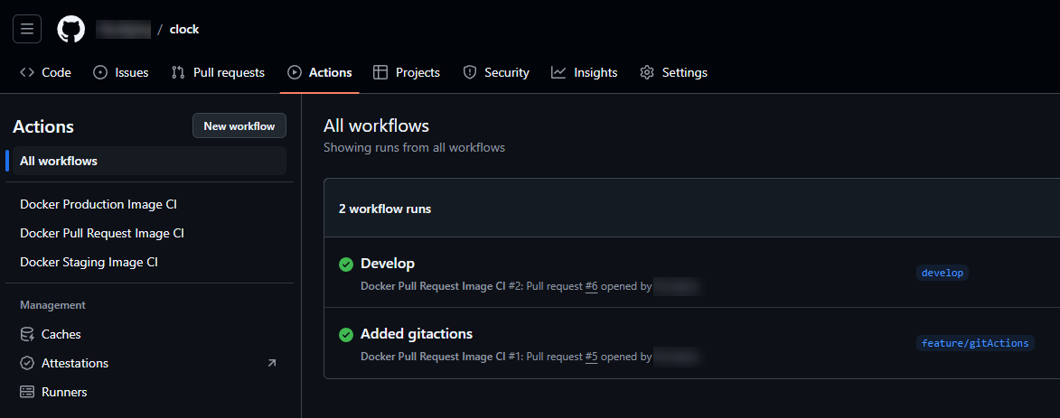
Task: Click the Settings gear icon
Action: (x=647, y=72)
